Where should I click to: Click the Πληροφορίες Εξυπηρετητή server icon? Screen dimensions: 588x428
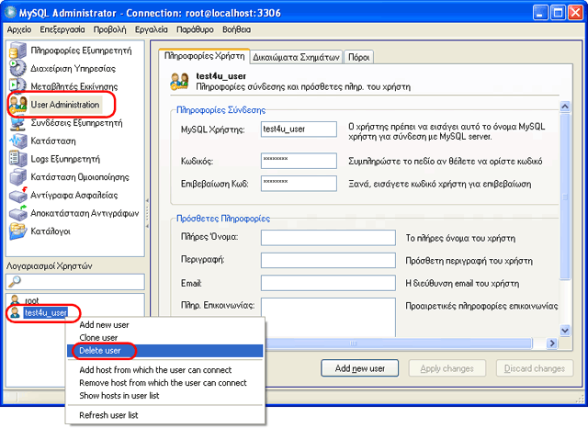click(x=17, y=51)
